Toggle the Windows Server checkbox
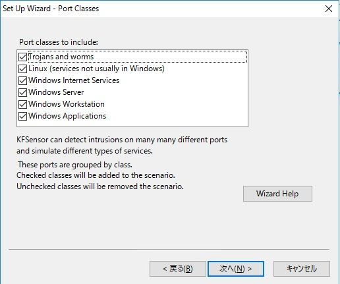Viewport: 340px width, 284px height. pos(22,92)
